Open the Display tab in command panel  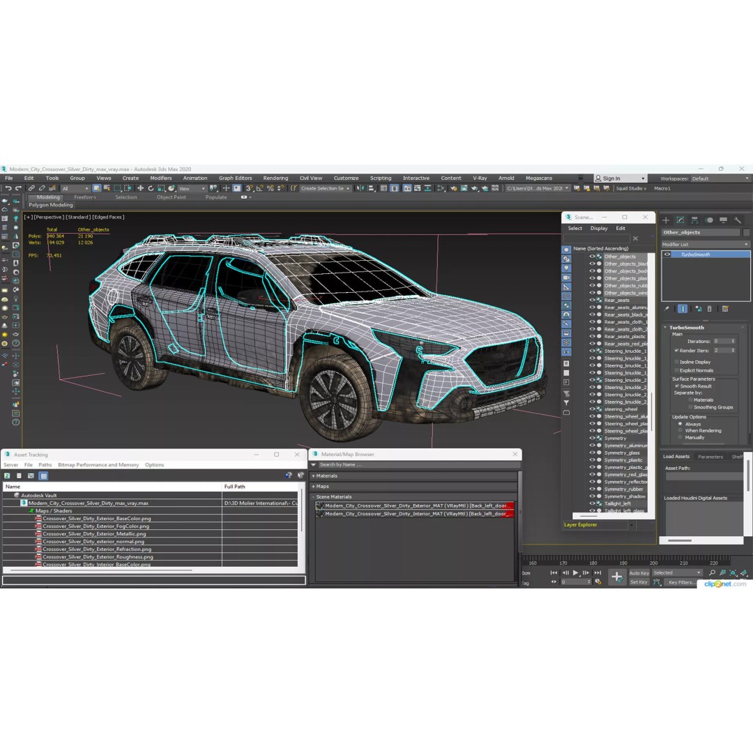click(x=723, y=220)
